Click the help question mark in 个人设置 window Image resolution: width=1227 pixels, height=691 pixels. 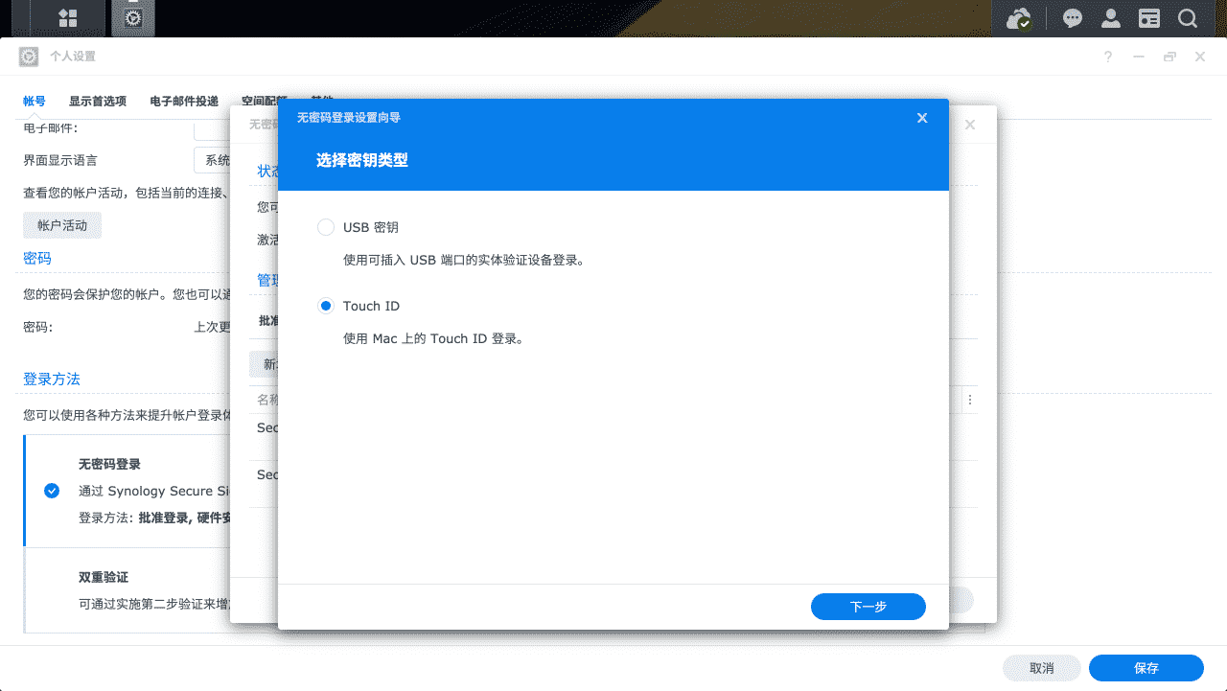pos(1108,57)
